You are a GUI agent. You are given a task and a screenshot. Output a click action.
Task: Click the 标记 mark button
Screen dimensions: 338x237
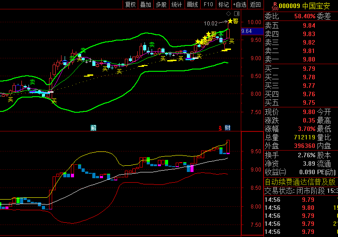[x=223, y=4]
